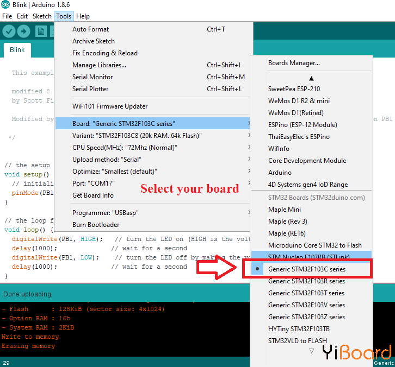
Task: Open the Sketch menu
Action: (x=42, y=16)
